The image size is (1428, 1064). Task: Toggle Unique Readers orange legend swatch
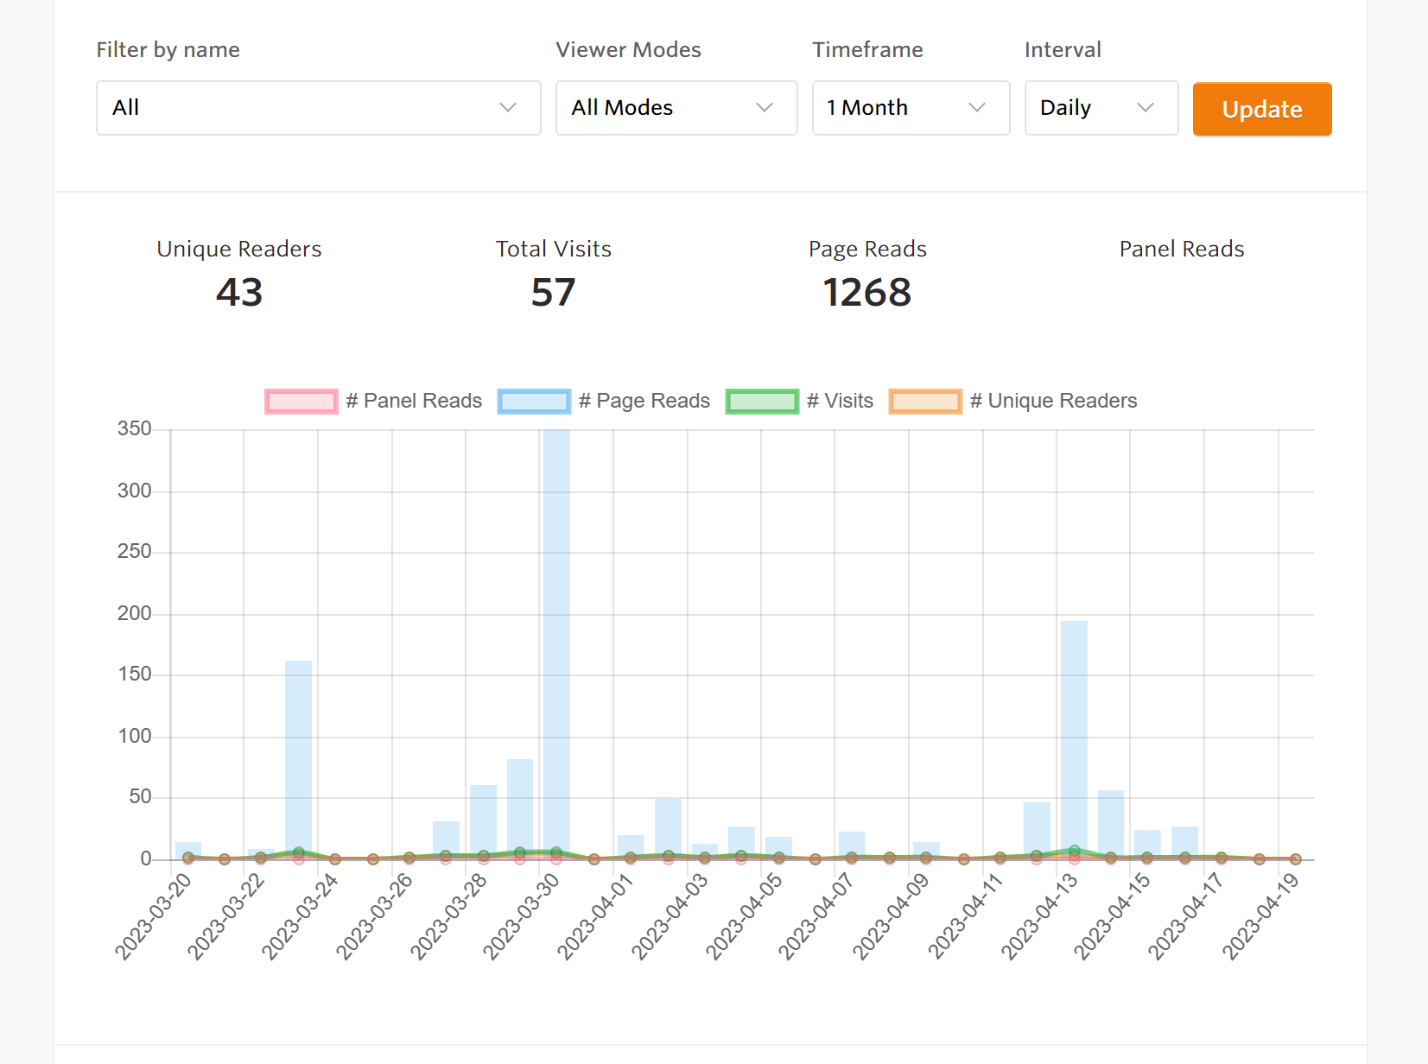pyautogui.click(x=925, y=402)
